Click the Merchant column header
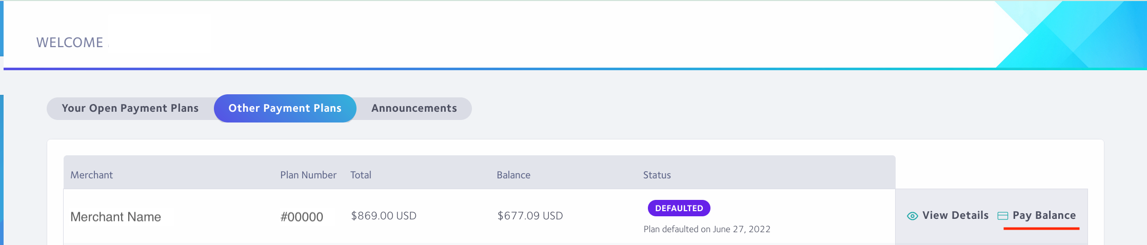1147x245 pixels. click(x=91, y=175)
